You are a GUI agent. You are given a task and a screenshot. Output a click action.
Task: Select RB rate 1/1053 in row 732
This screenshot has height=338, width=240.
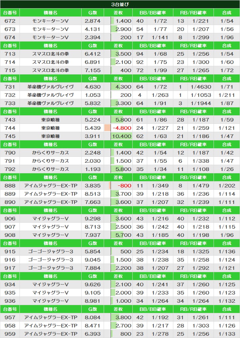201,95
